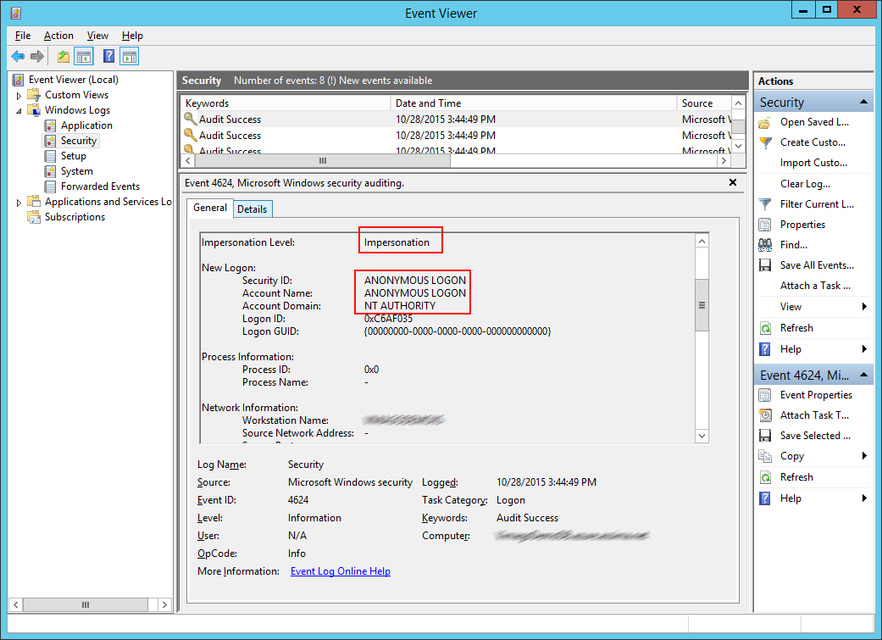The image size is (882, 640).
Task: Go back using the blue Back arrow
Action: 18,56
